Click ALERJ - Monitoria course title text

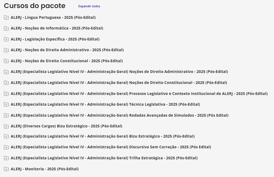pos(45,169)
